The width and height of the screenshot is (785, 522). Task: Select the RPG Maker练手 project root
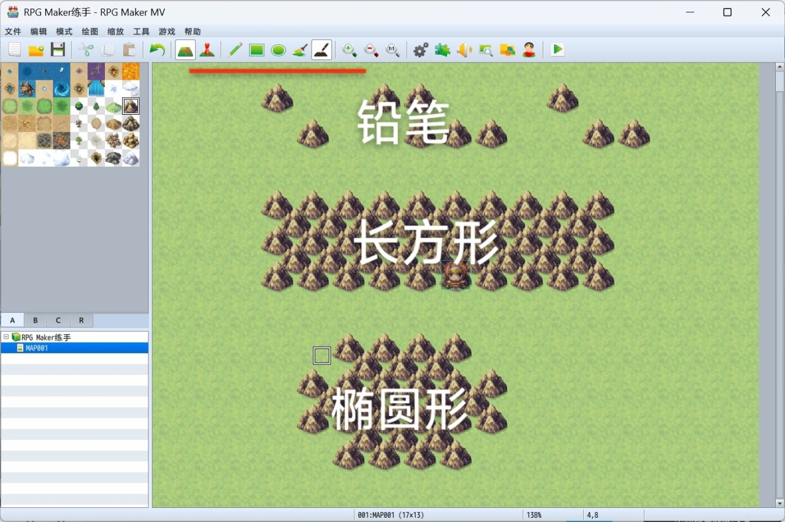[x=46, y=337]
